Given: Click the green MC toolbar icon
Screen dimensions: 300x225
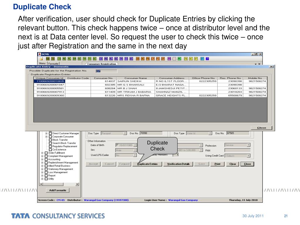Looking at the screenshot, I should pyautogui.click(x=179, y=59).
